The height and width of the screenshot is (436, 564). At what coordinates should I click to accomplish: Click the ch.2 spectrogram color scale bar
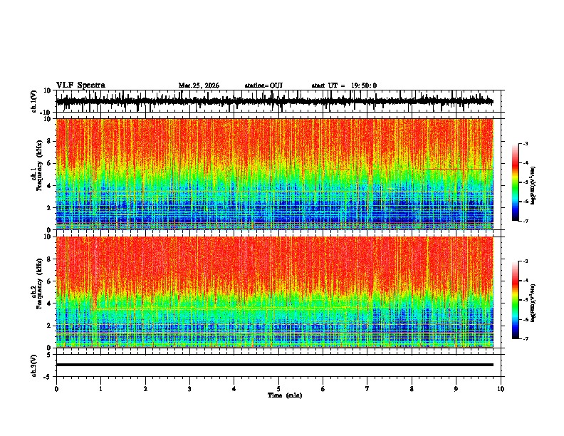pyautogui.click(x=516, y=300)
